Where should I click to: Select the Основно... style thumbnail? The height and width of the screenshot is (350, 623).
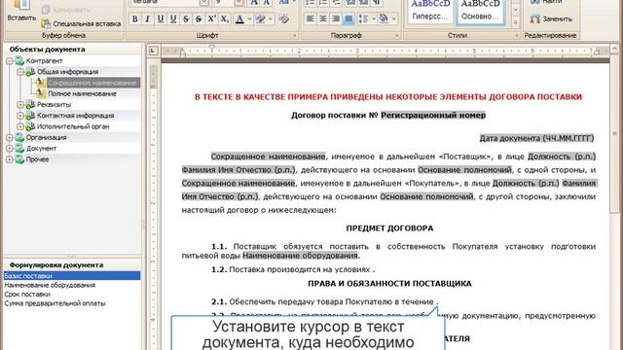[x=480, y=11]
